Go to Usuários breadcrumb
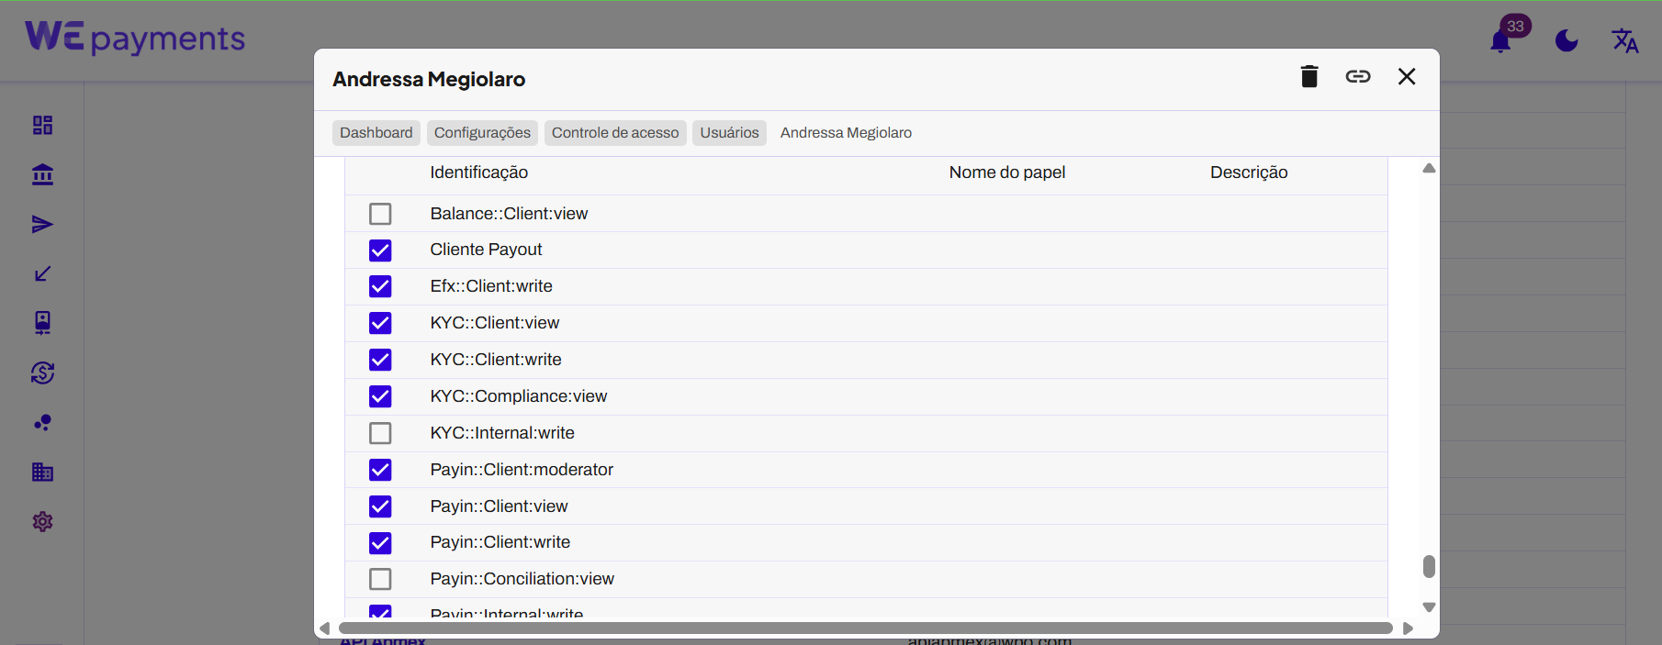The width and height of the screenshot is (1662, 645). 730,133
